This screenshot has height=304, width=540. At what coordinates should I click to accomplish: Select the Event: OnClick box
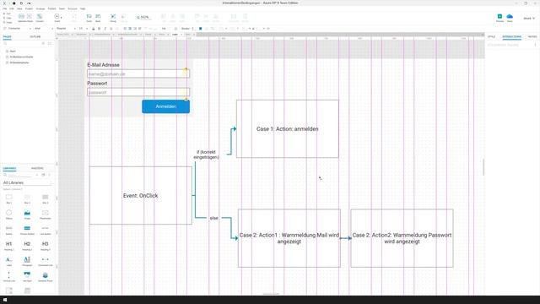141,195
